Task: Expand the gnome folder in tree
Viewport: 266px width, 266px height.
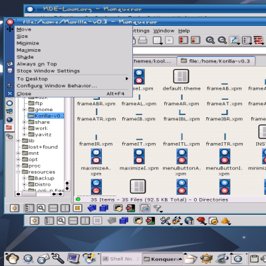Action: click(25, 110)
